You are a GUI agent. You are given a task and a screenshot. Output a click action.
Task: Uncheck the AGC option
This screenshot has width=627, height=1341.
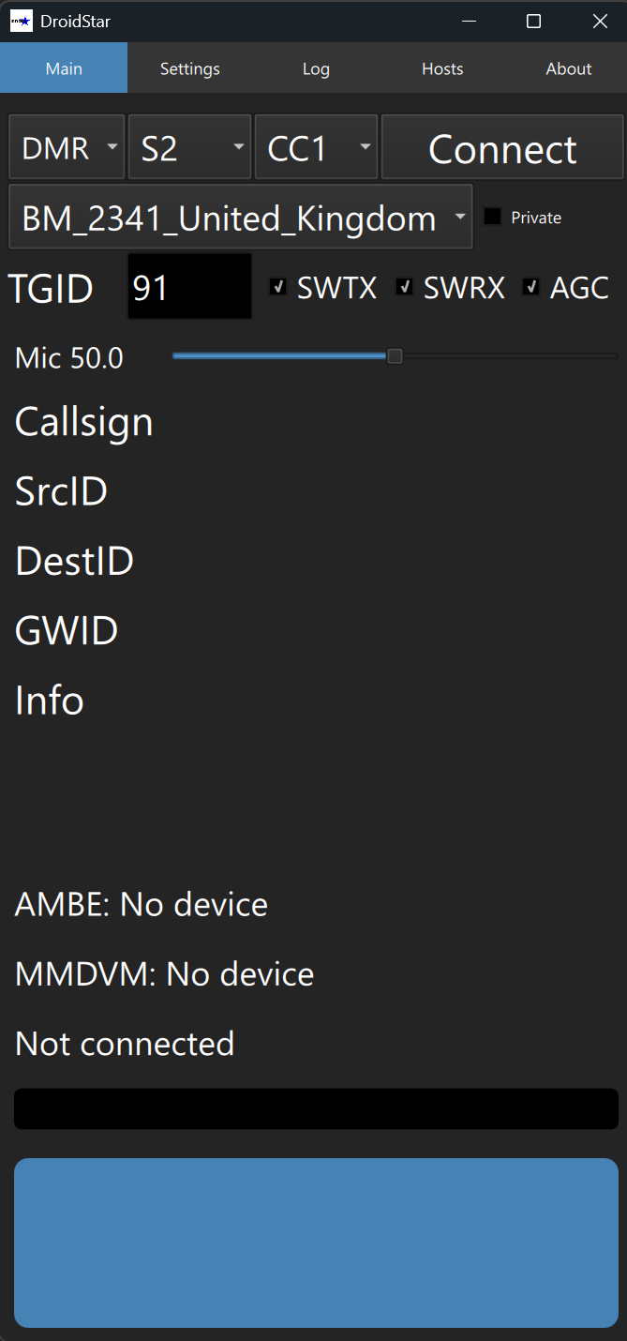click(x=530, y=287)
